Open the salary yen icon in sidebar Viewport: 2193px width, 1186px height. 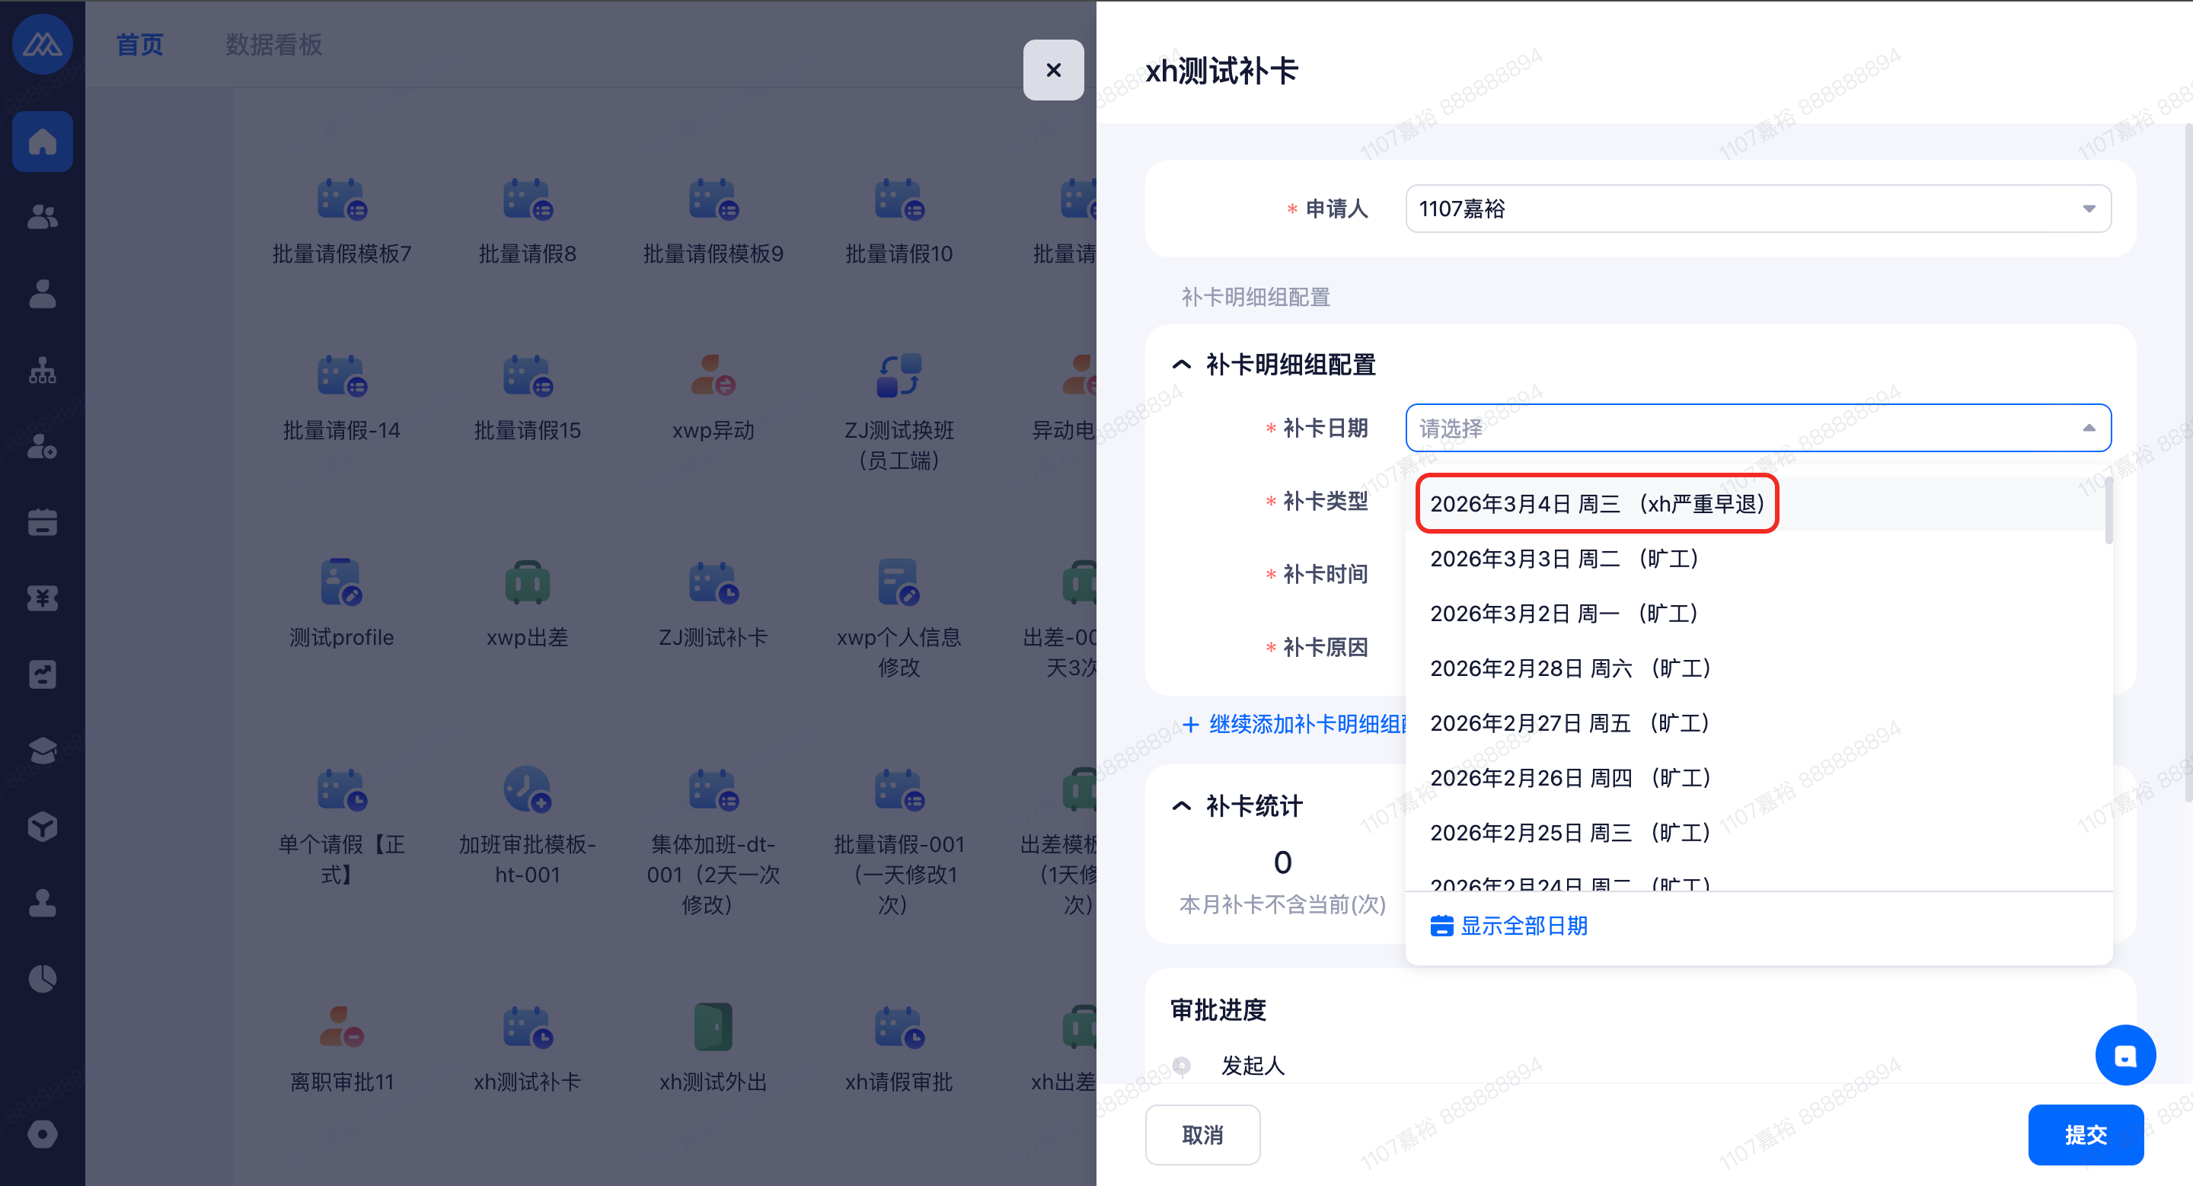point(42,598)
